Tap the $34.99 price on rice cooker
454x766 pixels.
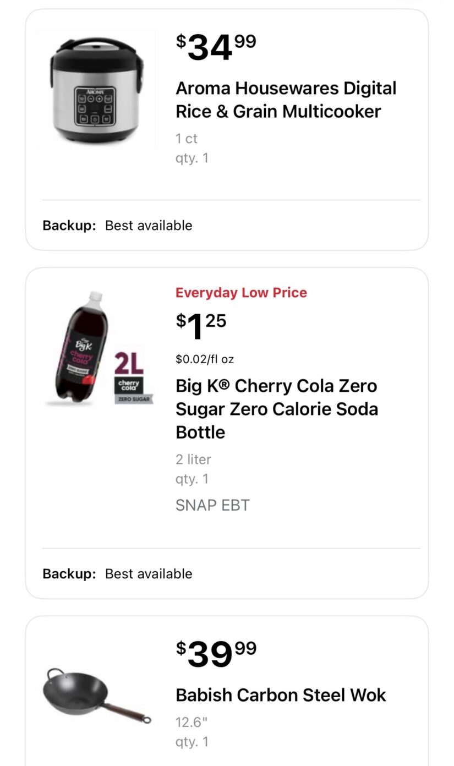(x=216, y=47)
